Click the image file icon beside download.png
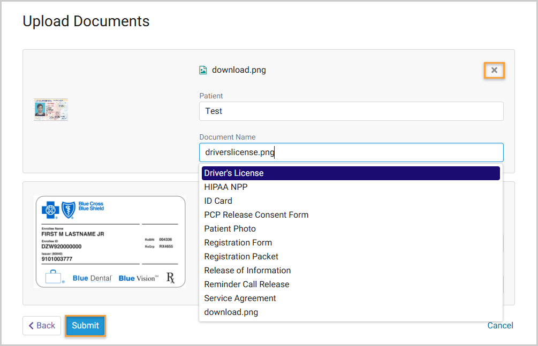The image size is (538, 346). click(203, 70)
